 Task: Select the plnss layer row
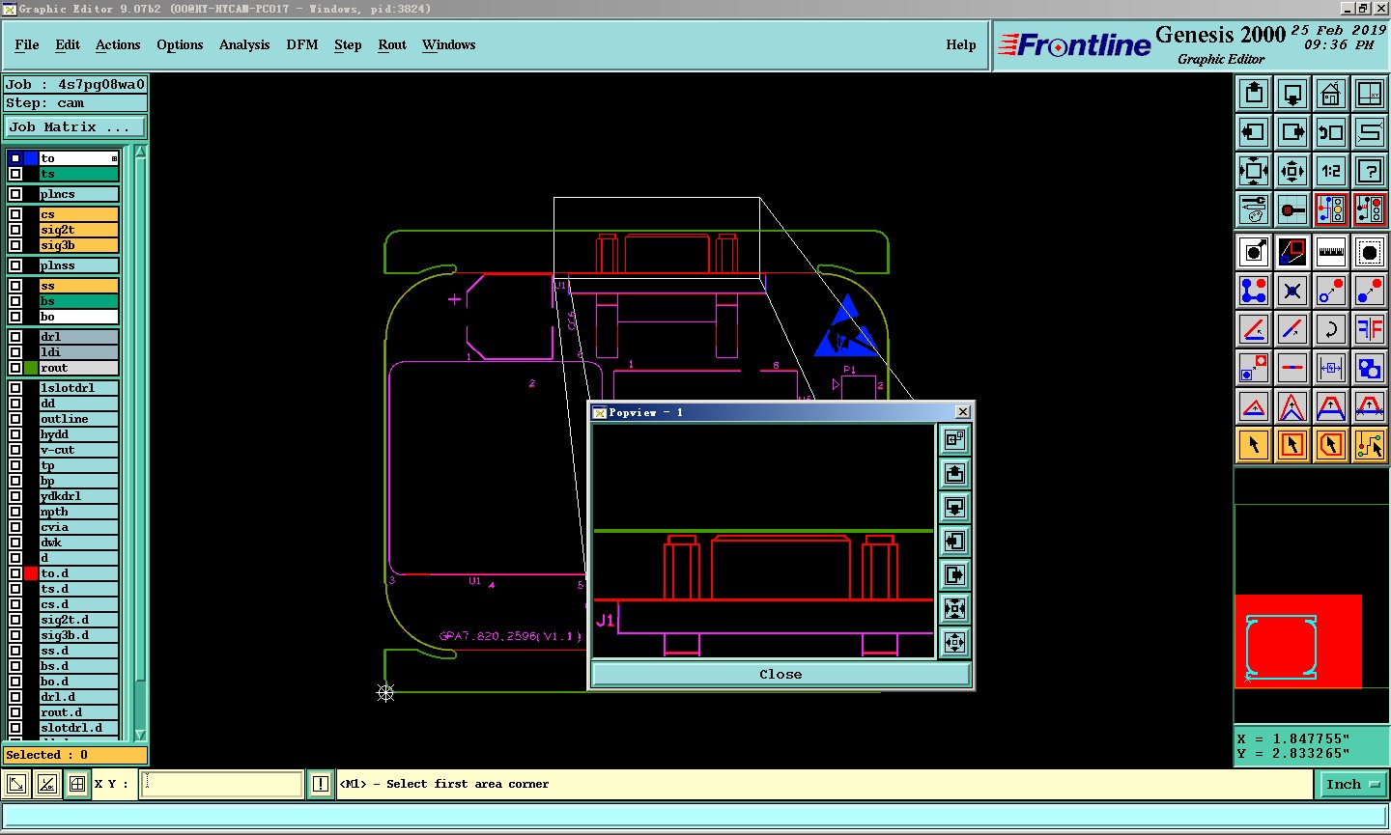(x=79, y=265)
